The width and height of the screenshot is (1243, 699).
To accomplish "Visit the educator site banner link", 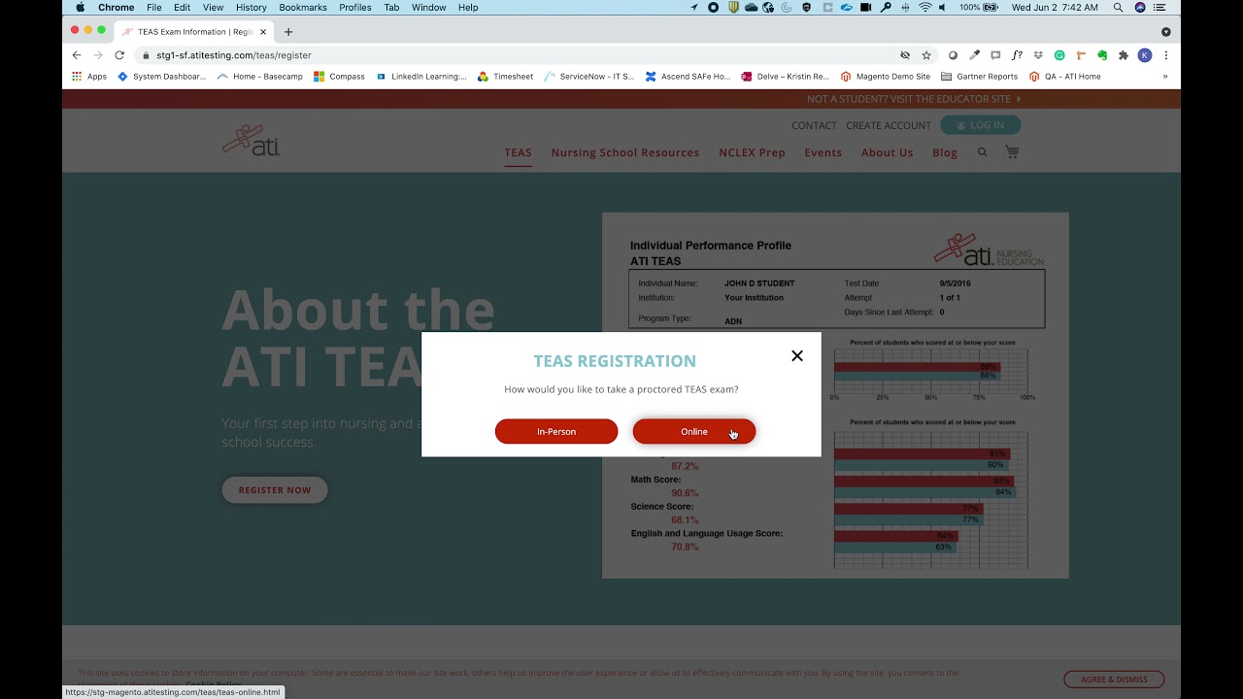I will click(914, 99).
